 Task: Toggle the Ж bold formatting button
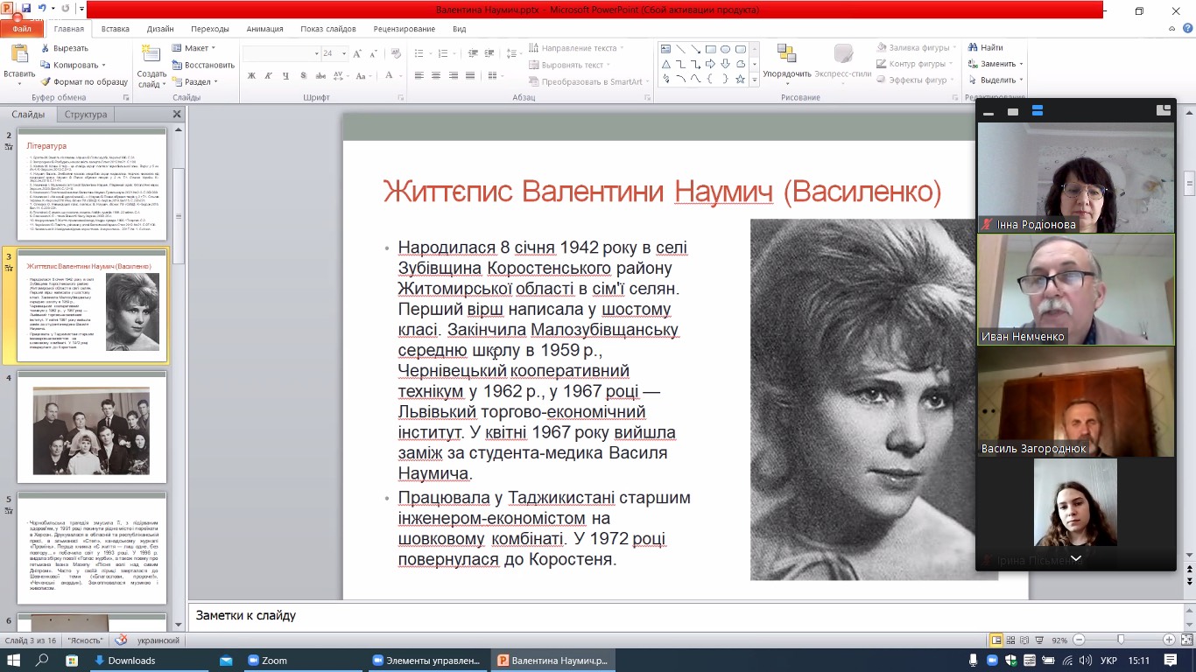[x=251, y=76]
